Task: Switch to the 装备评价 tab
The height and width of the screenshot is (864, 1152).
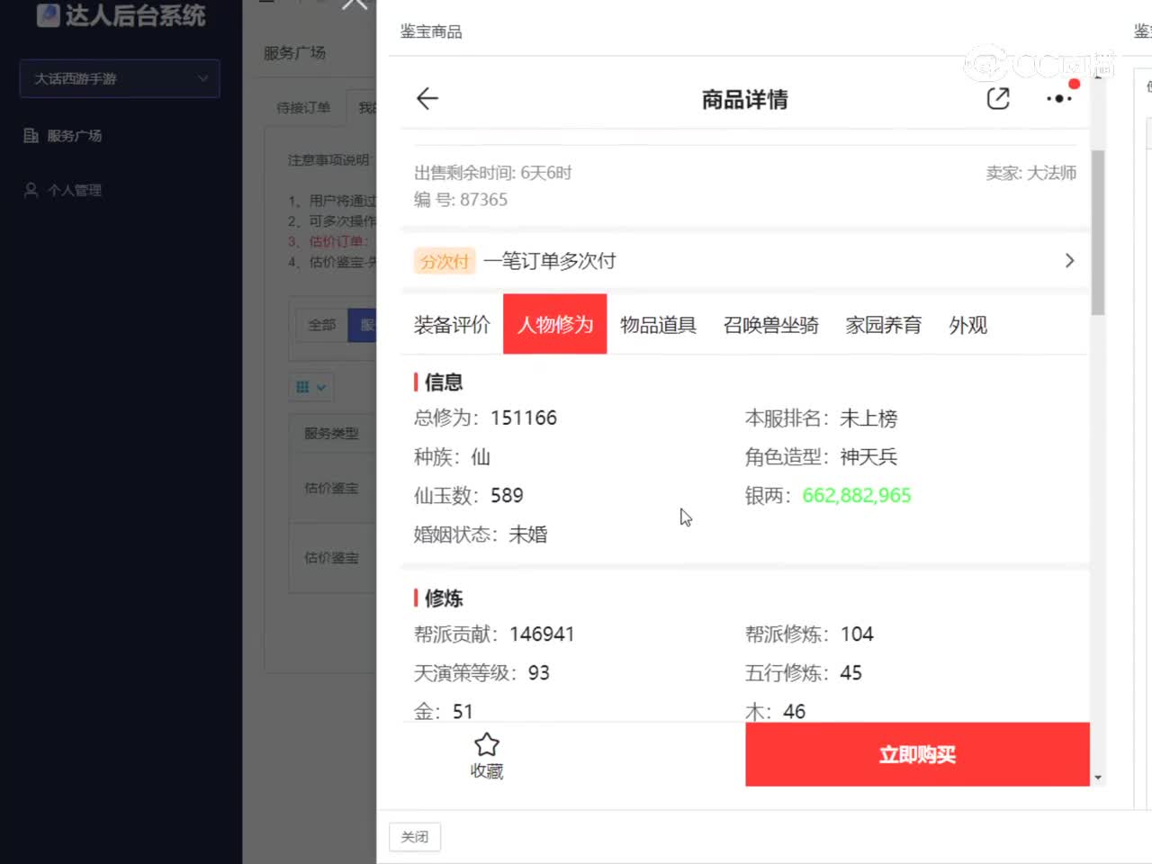Action: (x=452, y=325)
